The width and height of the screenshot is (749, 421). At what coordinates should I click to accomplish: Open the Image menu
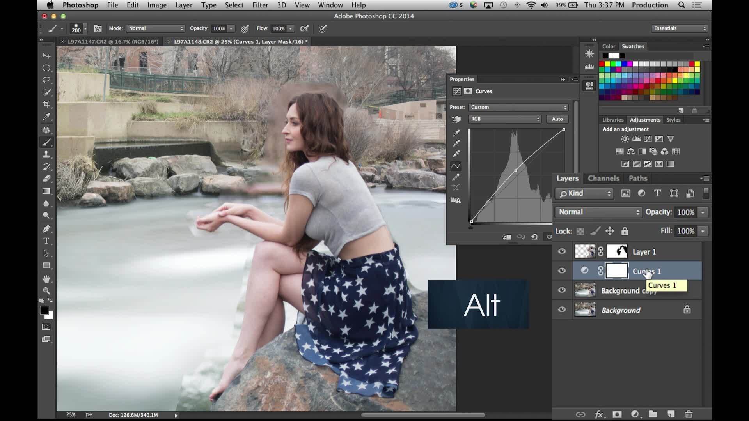pos(157,5)
